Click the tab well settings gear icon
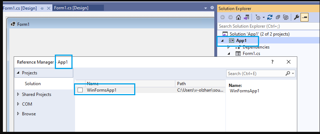This screenshot has height=134, width=320. click(212, 8)
